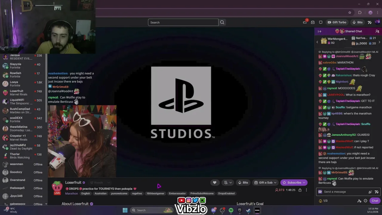The width and height of the screenshot is (382, 215).
Task: Click the Windows taskbar search box
Action: 152,210
